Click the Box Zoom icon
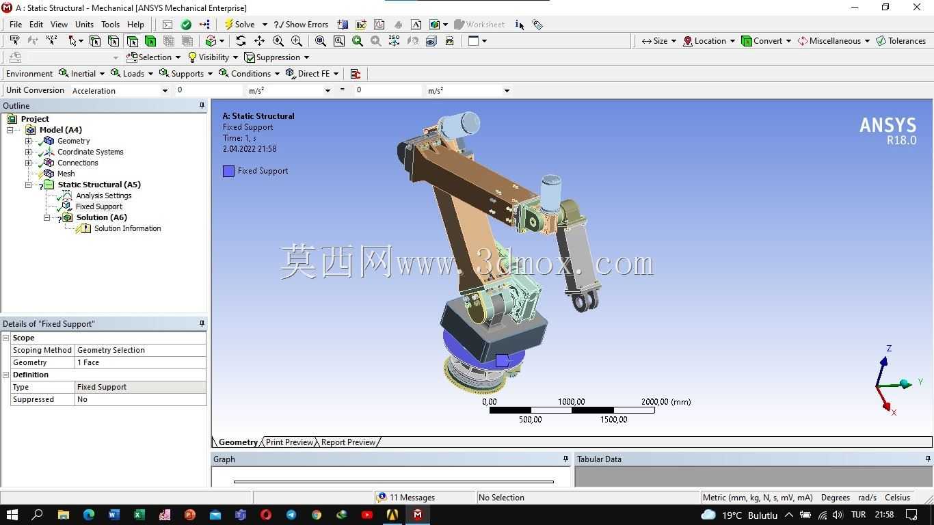The width and height of the screenshot is (934, 525). coord(296,41)
